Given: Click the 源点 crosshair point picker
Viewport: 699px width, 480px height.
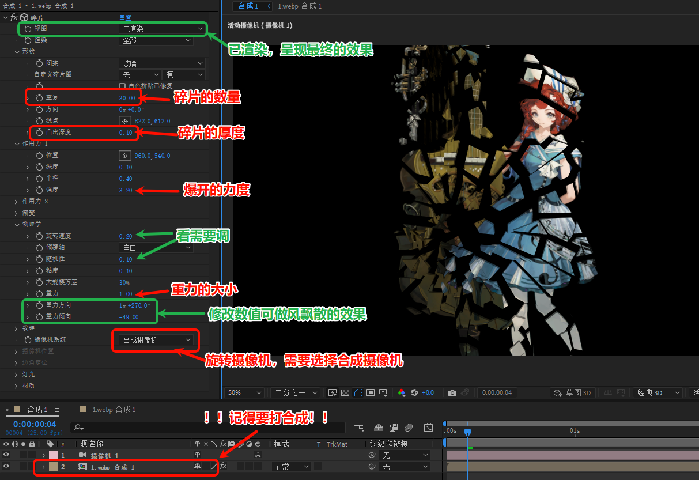Looking at the screenshot, I should (x=124, y=121).
